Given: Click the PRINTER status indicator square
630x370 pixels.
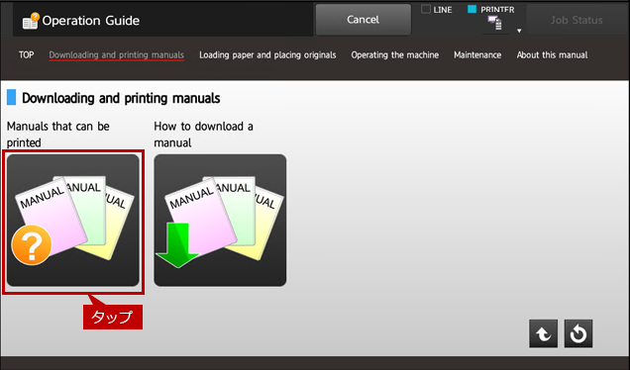Looking at the screenshot, I should (x=472, y=9).
